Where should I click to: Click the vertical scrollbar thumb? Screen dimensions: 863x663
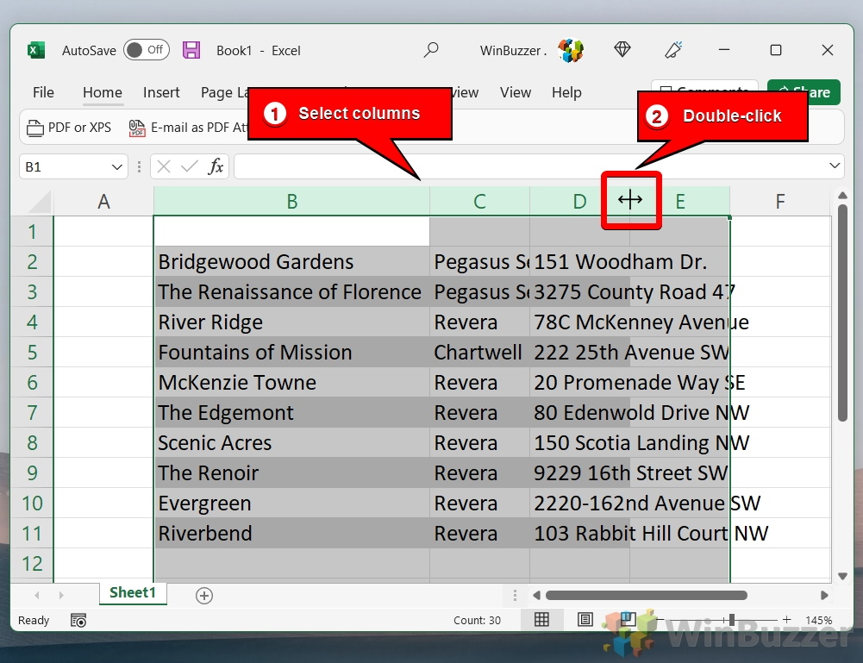click(842, 313)
